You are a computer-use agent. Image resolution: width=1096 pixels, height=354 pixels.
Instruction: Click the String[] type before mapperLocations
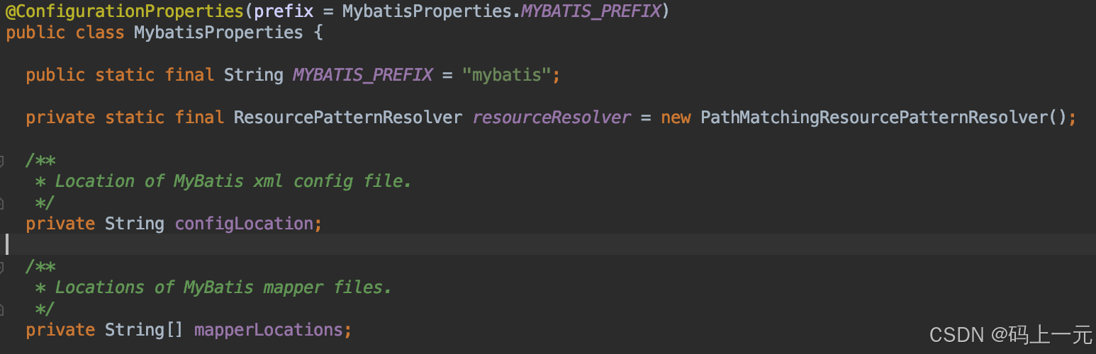coord(144,330)
